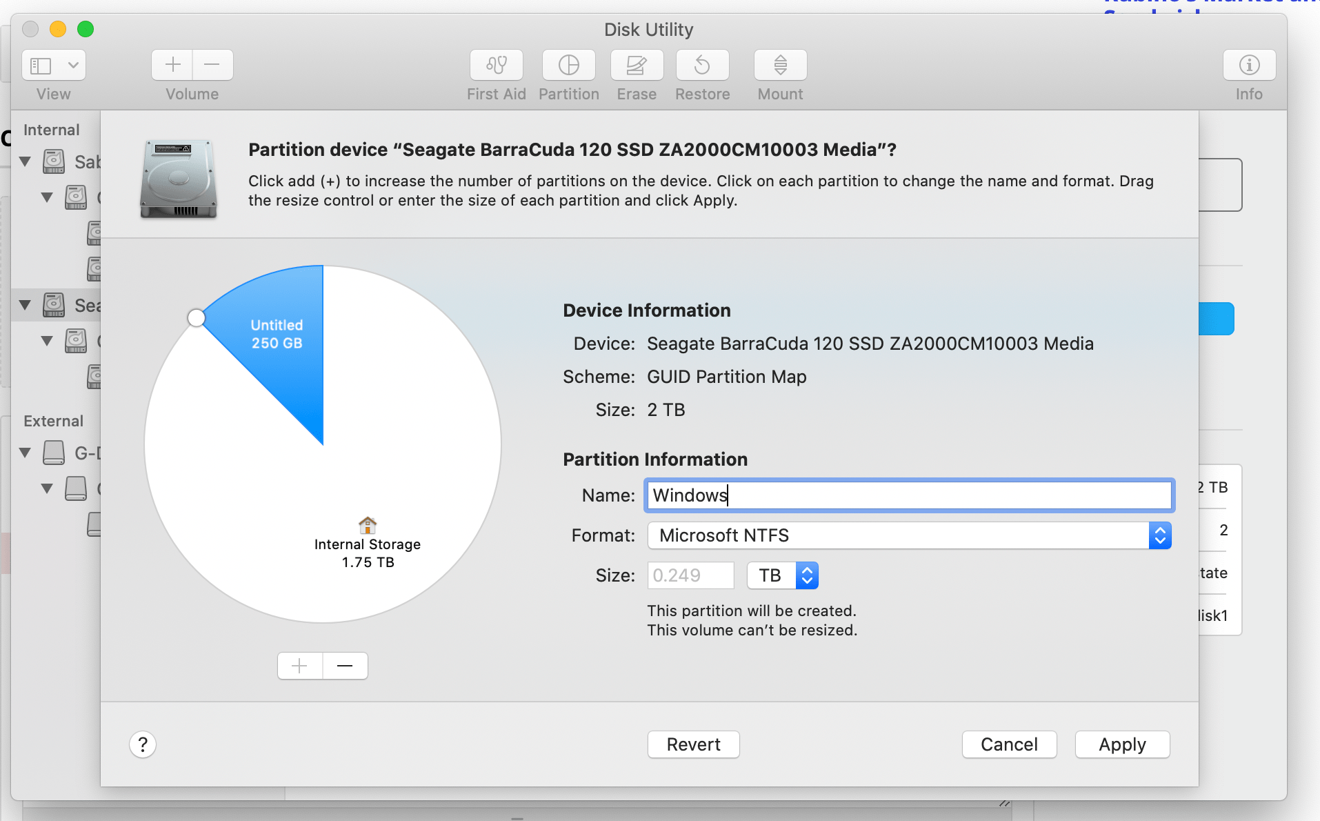The image size is (1320, 821).
Task: Collapse the Seagate disk in the sidebar
Action: coord(25,305)
